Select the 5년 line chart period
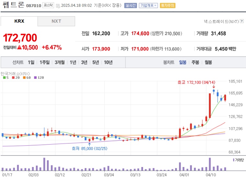 tap(95, 62)
